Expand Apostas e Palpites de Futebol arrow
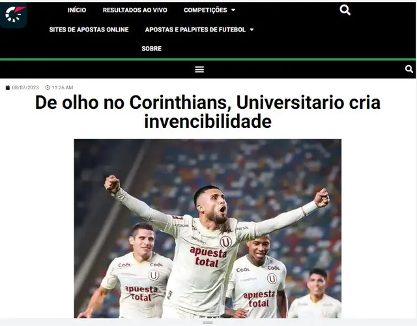Screen dimensions: 417x326 pos(252,30)
